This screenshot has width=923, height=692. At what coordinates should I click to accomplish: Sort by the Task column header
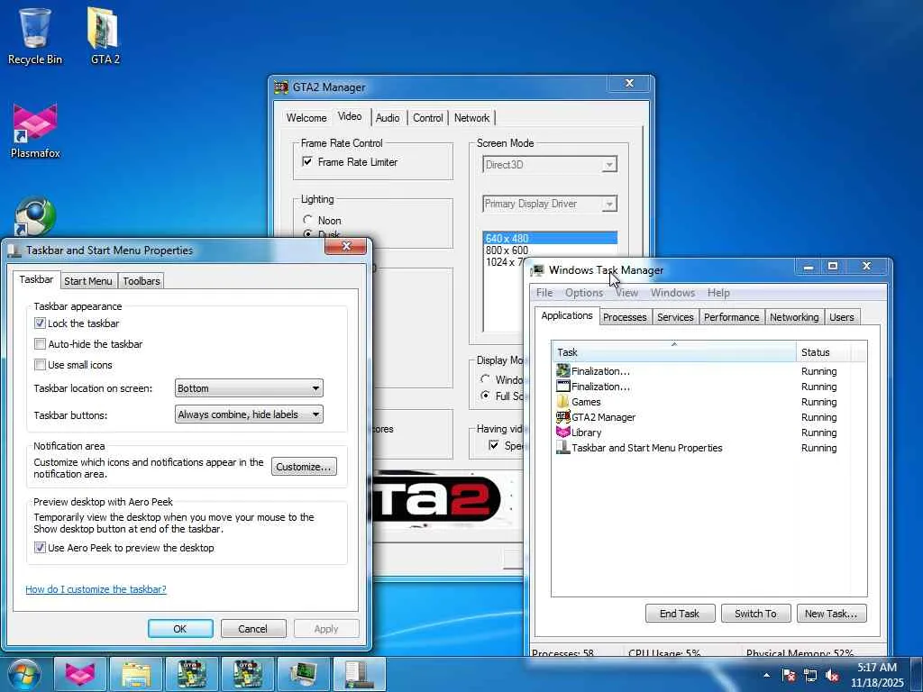point(674,352)
